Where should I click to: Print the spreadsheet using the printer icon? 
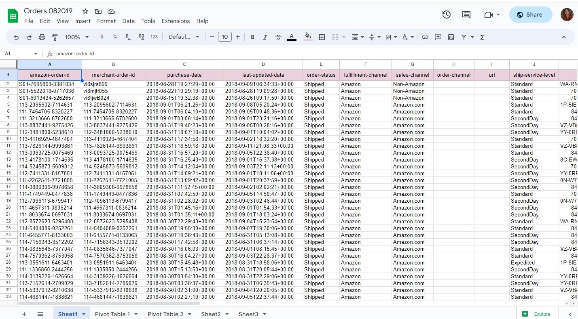(42, 37)
